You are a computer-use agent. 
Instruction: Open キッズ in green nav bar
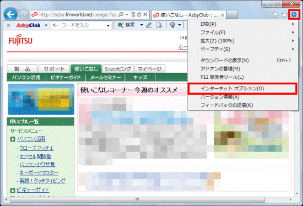(140, 78)
